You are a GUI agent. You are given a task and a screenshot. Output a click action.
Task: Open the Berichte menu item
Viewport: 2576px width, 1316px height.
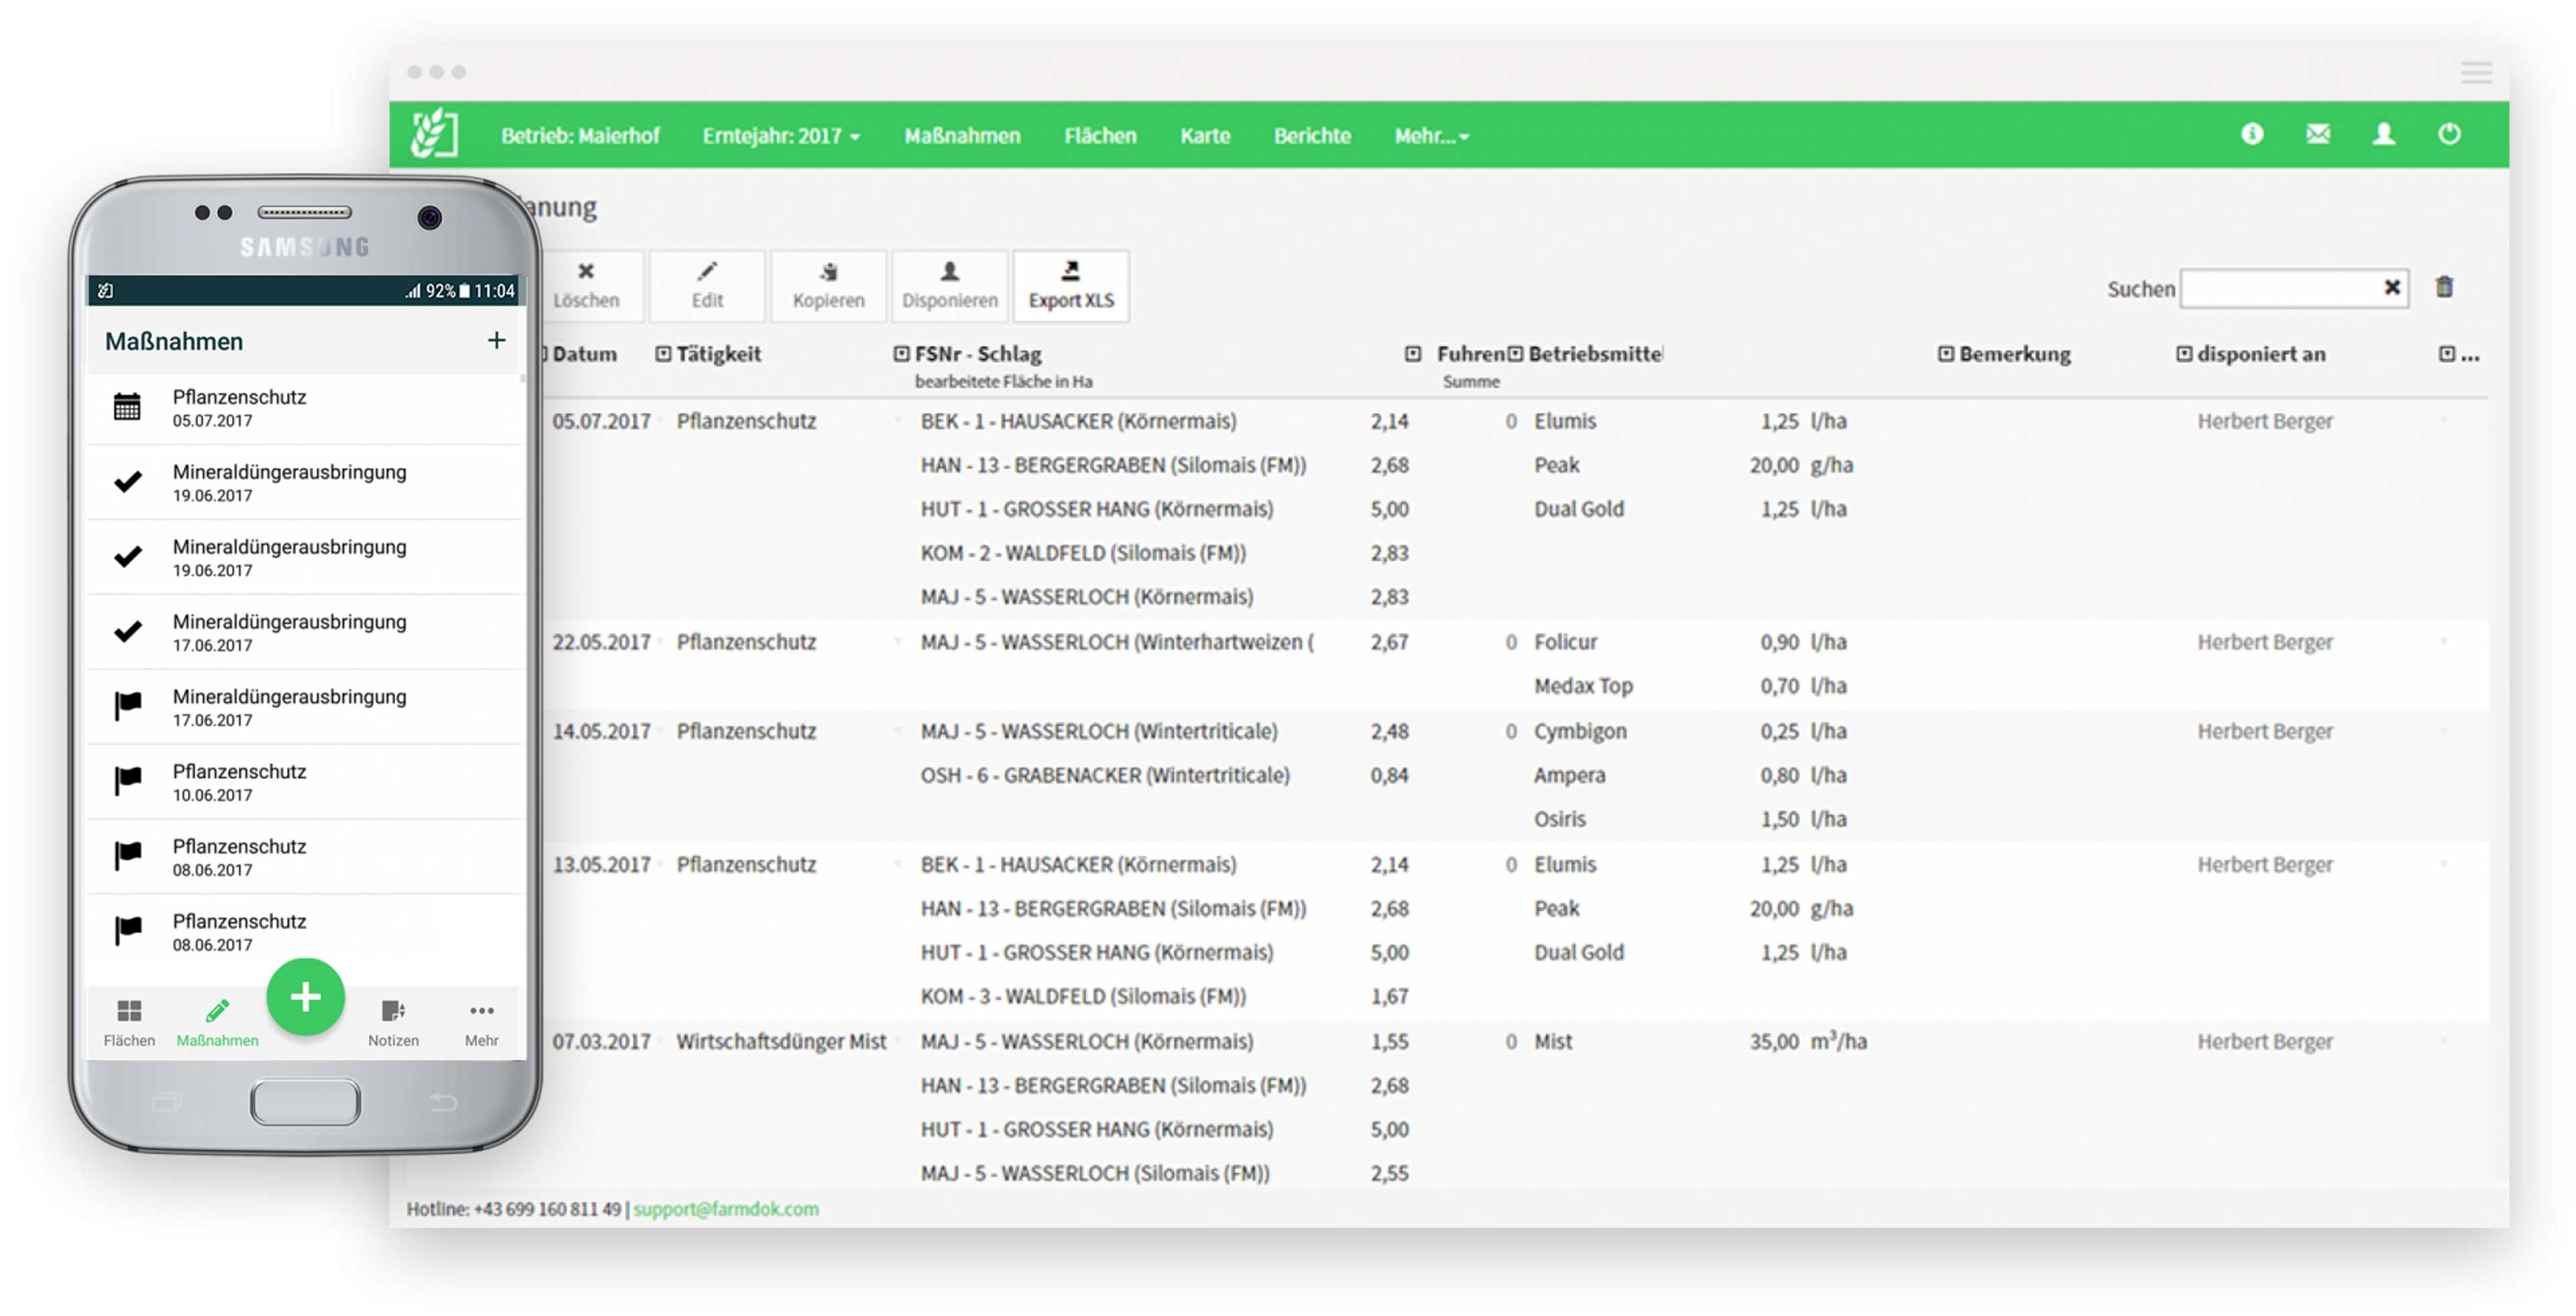point(1312,135)
